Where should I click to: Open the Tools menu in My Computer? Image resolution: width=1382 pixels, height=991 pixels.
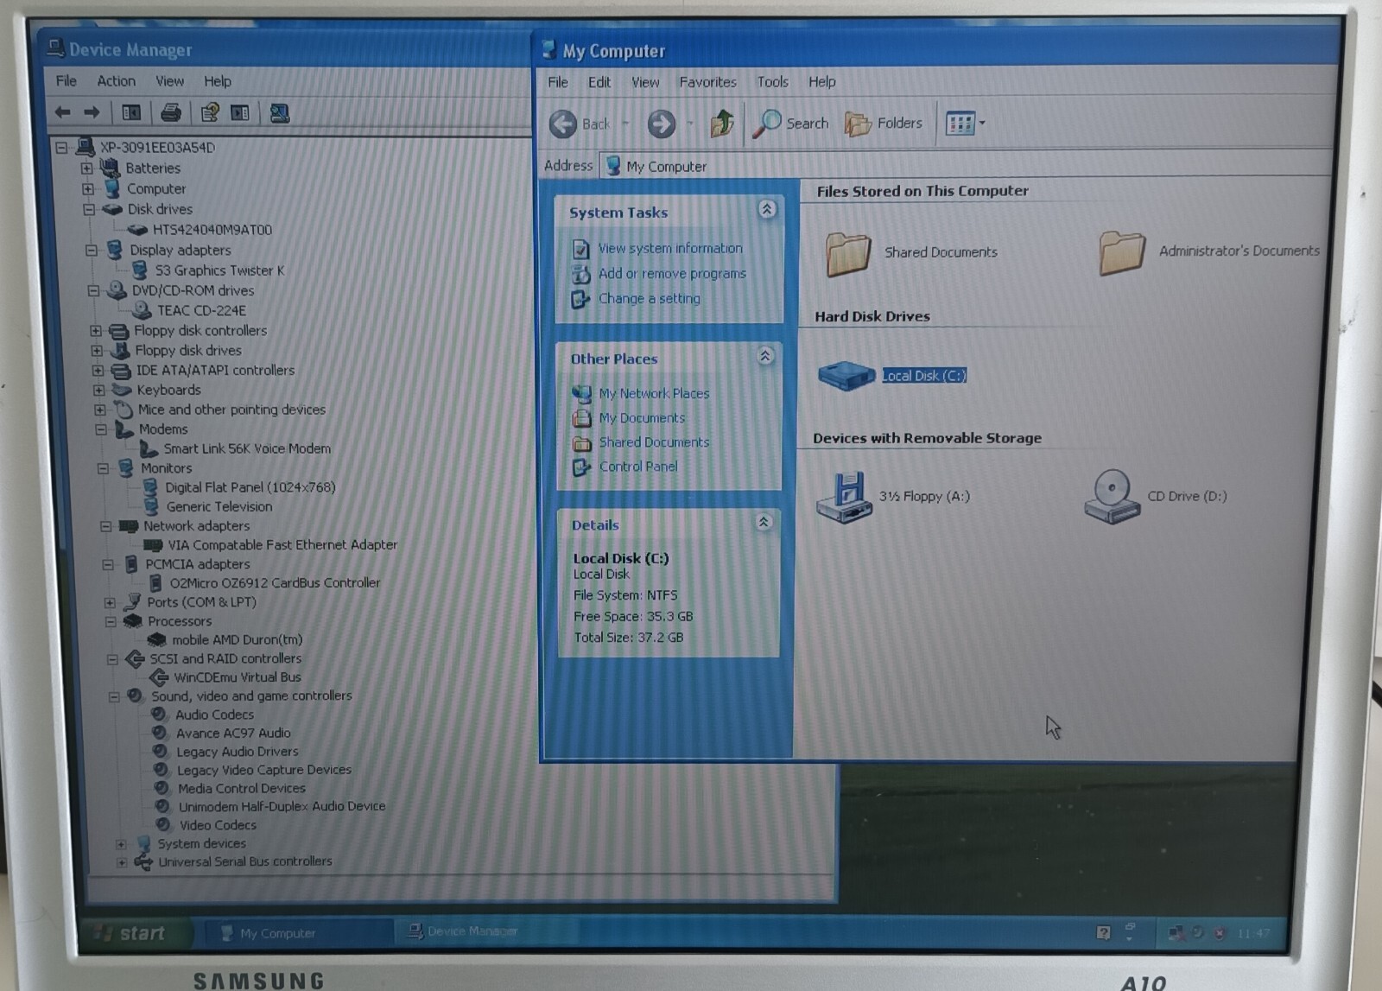tap(772, 82)
